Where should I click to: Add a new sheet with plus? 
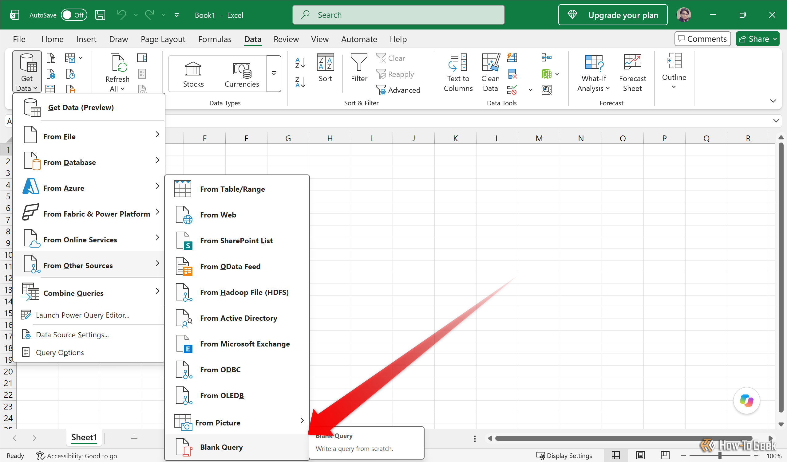click(x=134, y=438)
